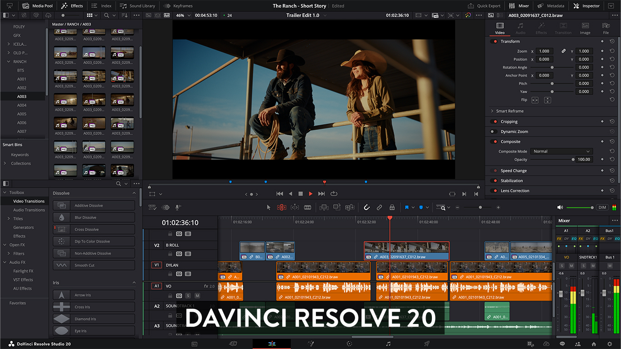Click the DIM button

(602, 207)
